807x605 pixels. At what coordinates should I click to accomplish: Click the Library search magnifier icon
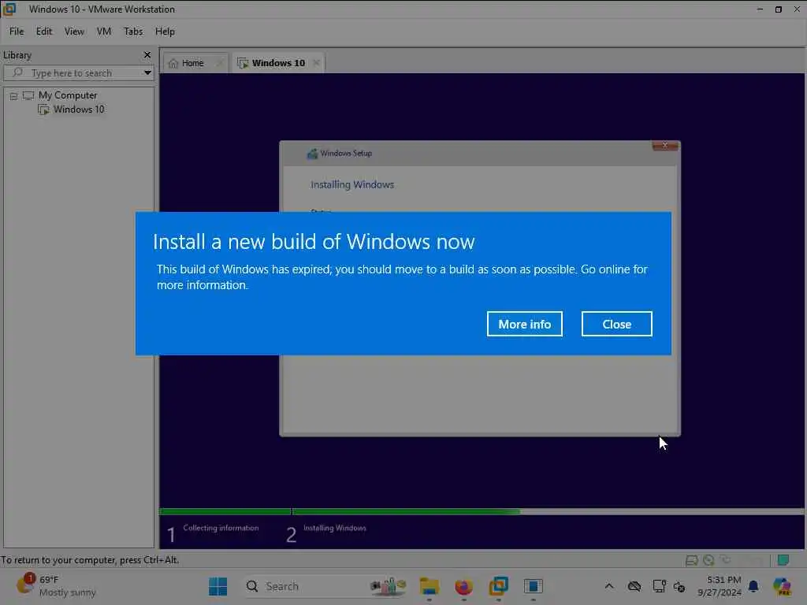coord(17,72)
